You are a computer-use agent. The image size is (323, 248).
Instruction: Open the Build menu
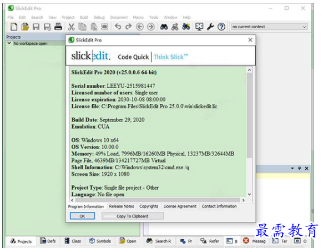point(84,17)
